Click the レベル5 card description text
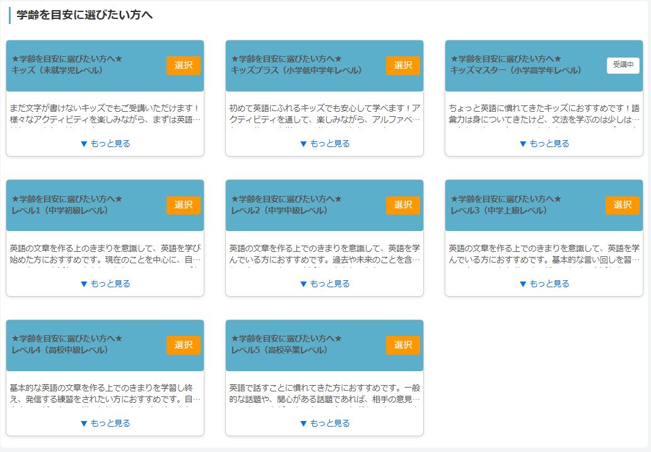This screenshot has width=651, height=452. (x=324, y=393)
